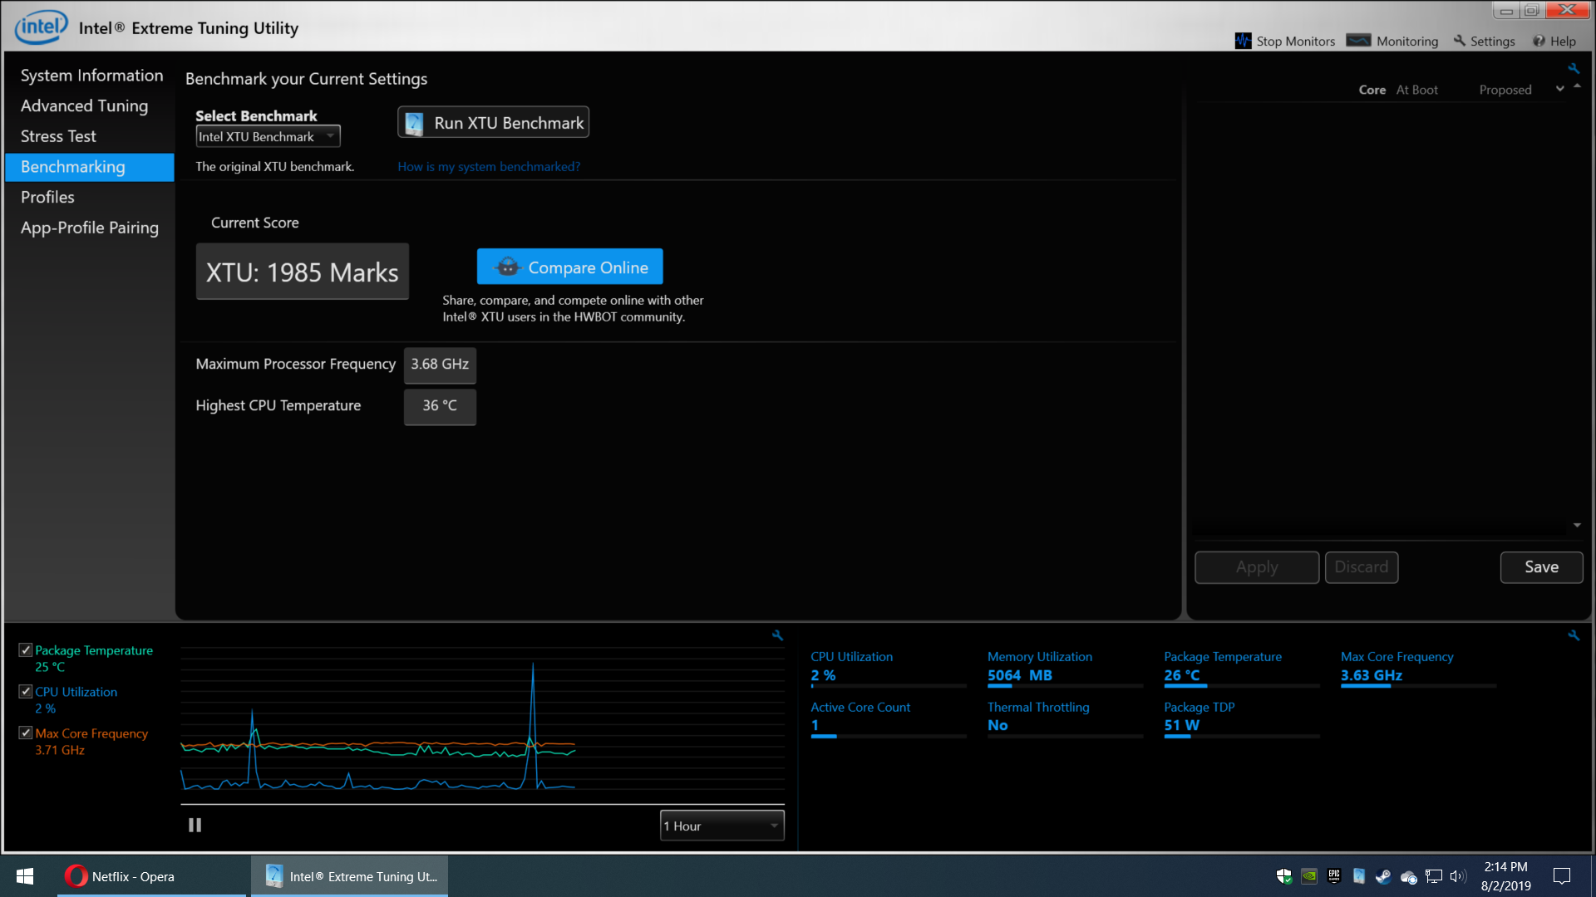Click the NVIDIA tray icon
The width and height of the screenshot is (1596, 897).
pos(1309,876)
